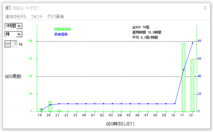Open the グラフ画像 menu
Screen dimensions: 213x132
[55, 16]
